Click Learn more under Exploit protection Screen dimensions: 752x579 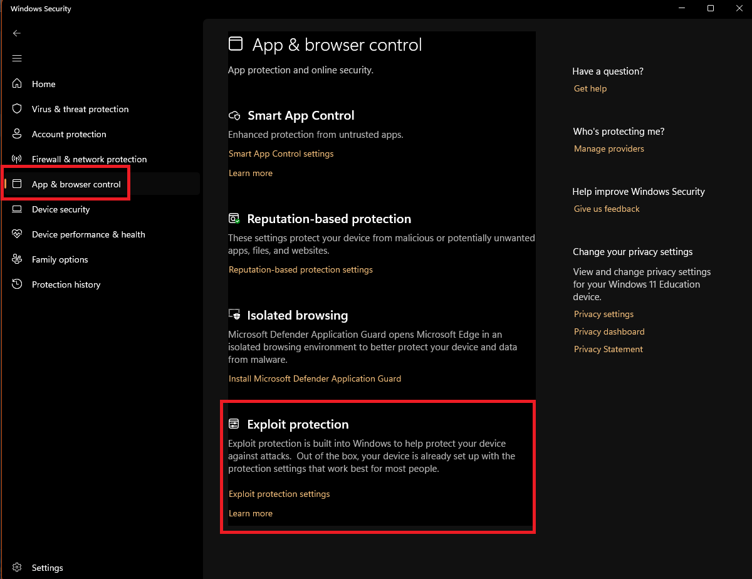251,513
